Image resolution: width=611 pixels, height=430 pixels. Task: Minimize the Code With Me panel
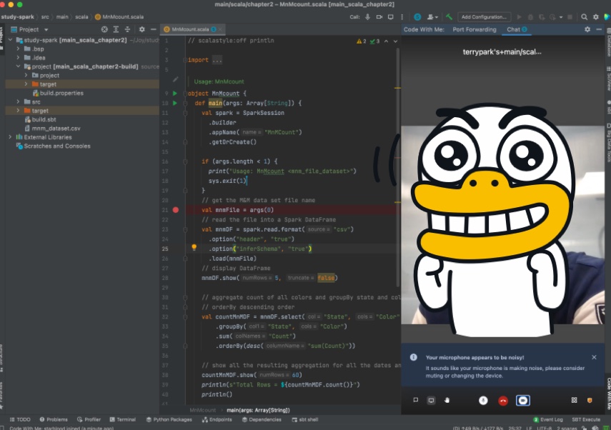[599, 29]
